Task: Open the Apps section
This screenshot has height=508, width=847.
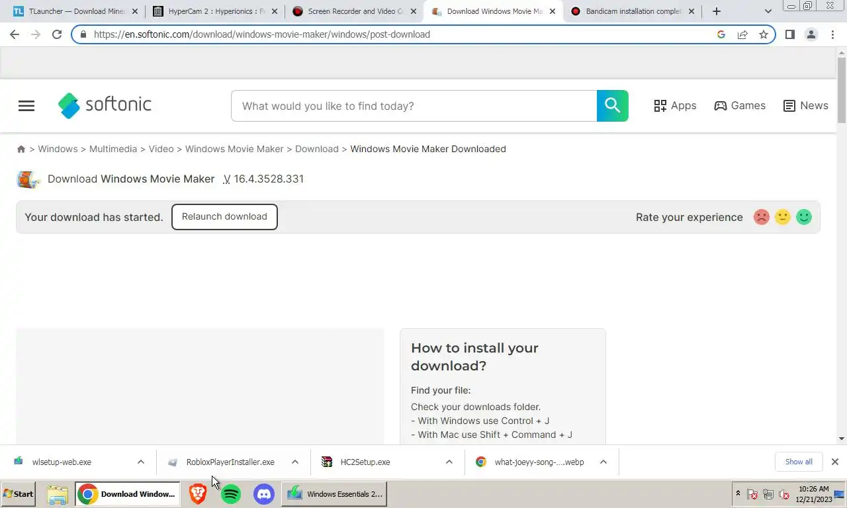Action: click(x=675, y=106)
